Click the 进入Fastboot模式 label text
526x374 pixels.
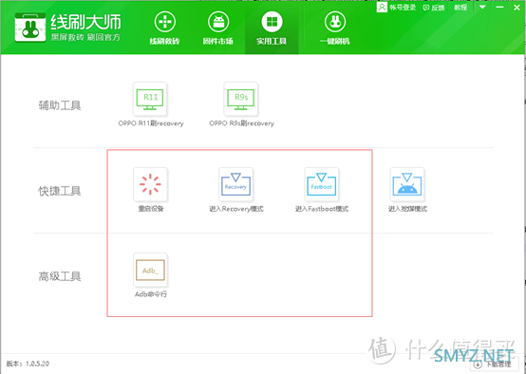click(322, 209)
